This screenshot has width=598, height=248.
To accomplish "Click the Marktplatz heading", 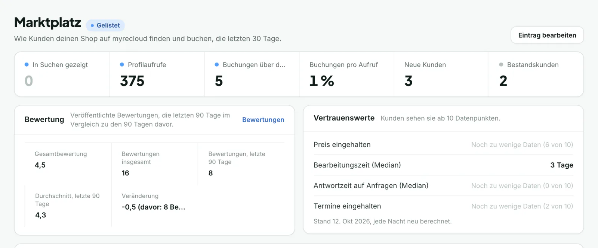I will [47, 23].
